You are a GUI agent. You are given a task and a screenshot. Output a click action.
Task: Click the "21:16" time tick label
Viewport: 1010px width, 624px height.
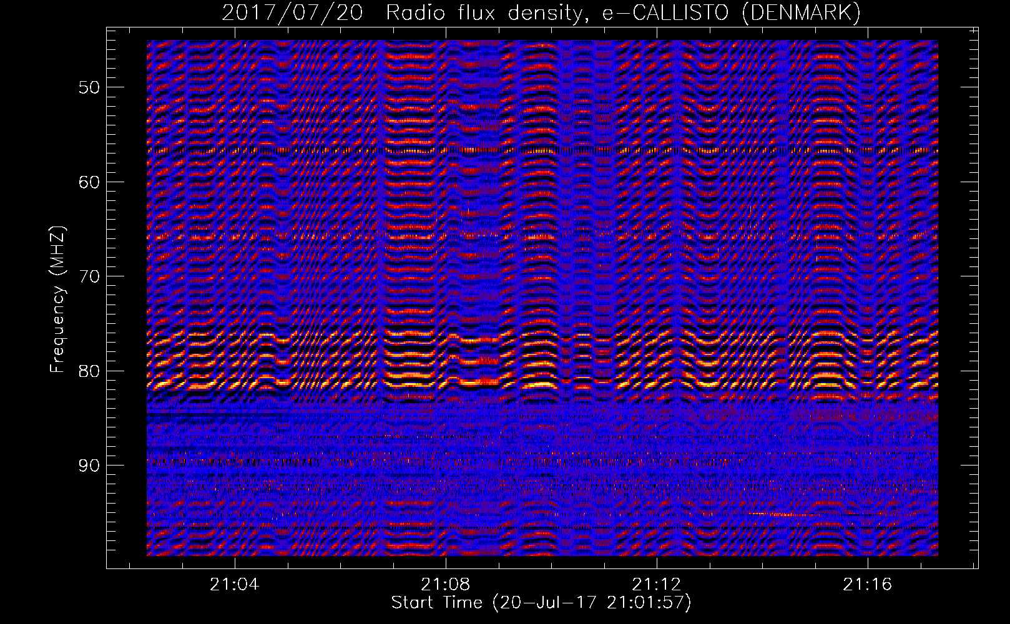click(868, 585)
